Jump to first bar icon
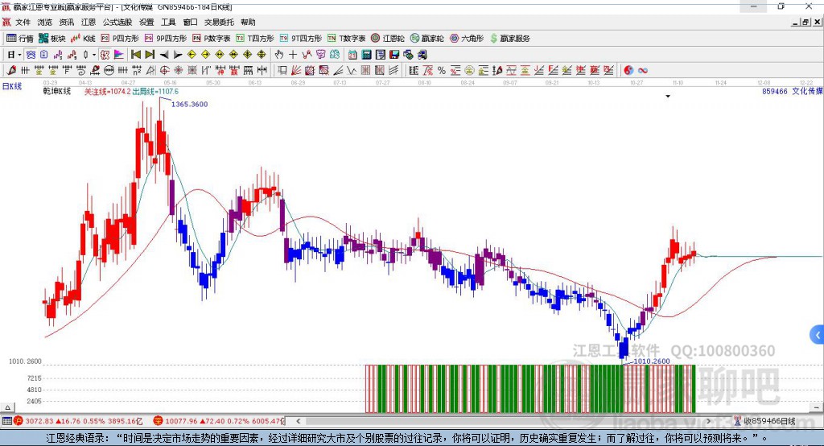 point(135,55)
